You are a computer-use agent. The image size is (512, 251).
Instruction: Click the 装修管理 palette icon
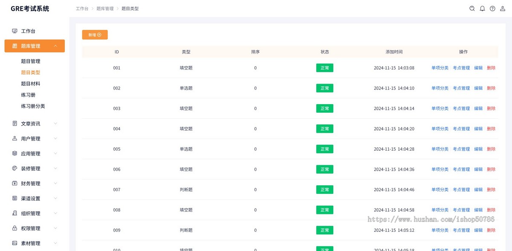point(15,169)
